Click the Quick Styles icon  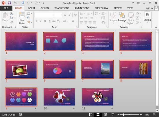click(x=131, y=15)
